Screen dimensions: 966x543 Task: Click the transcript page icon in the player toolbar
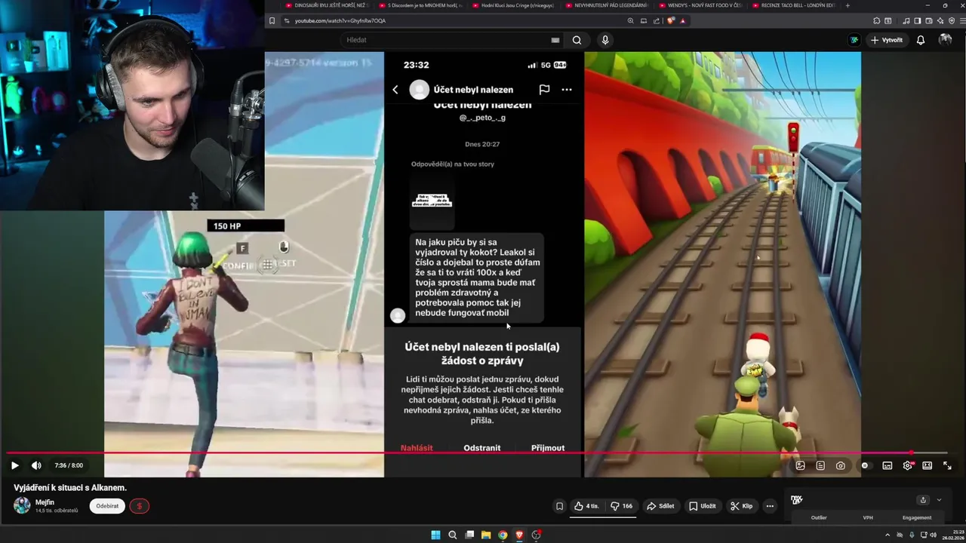(820, 465)
